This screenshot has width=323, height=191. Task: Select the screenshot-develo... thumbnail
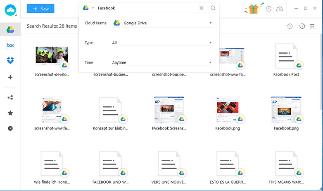click(x=52, y=56)
